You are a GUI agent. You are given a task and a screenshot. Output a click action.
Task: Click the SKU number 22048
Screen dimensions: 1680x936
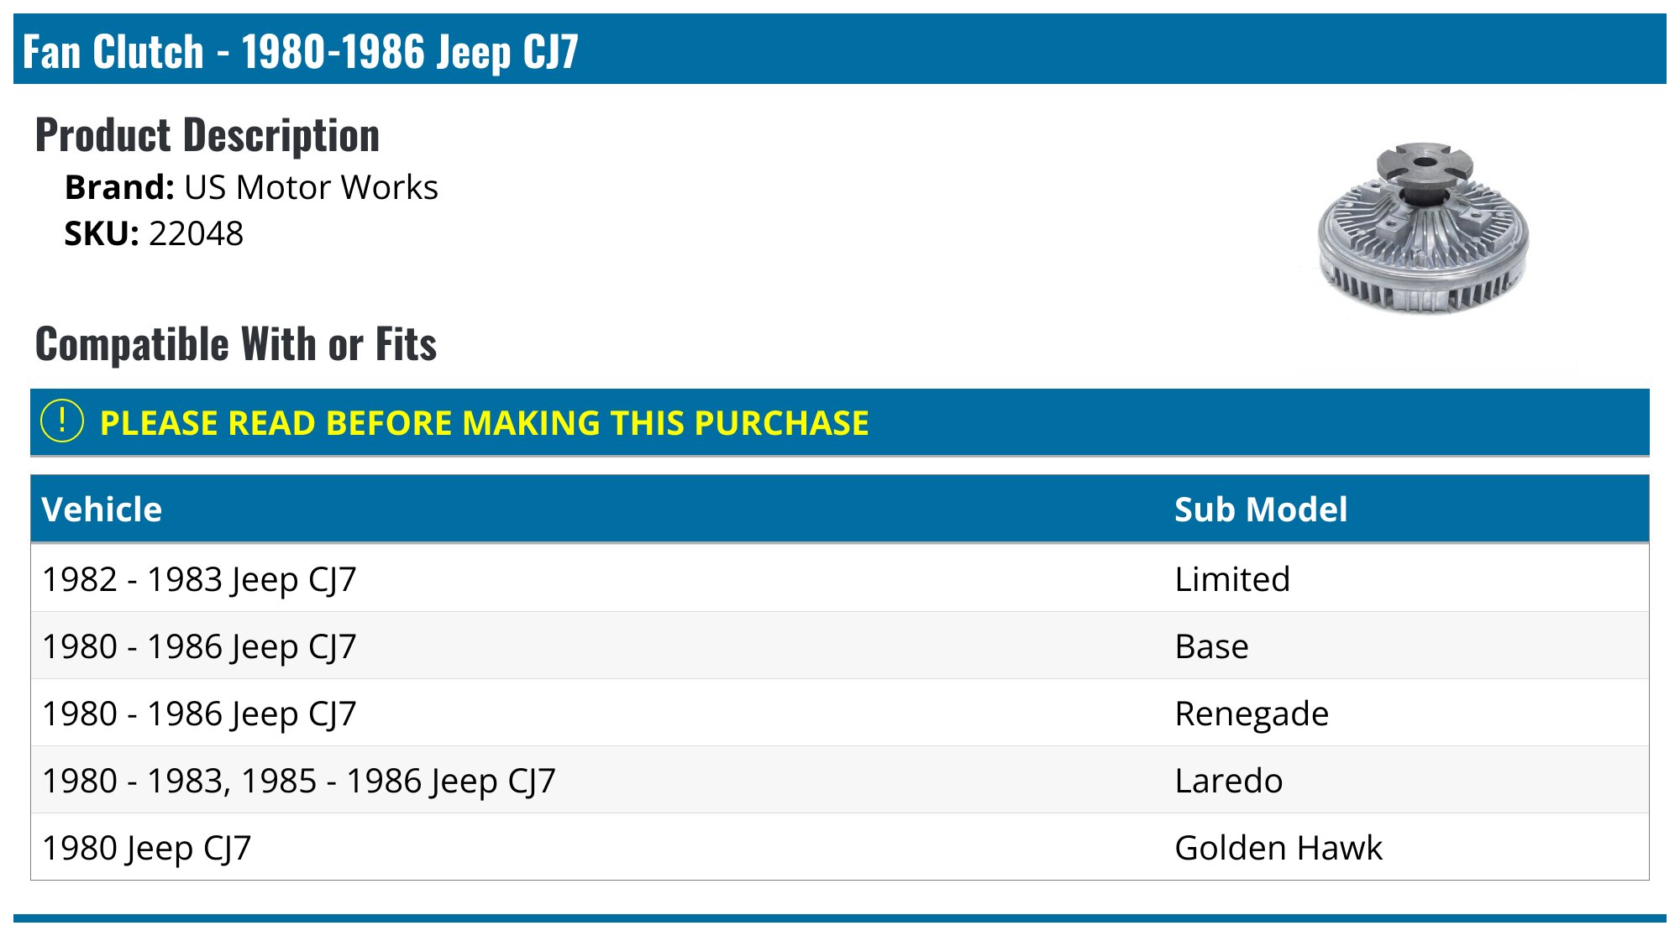click(196, 233)
